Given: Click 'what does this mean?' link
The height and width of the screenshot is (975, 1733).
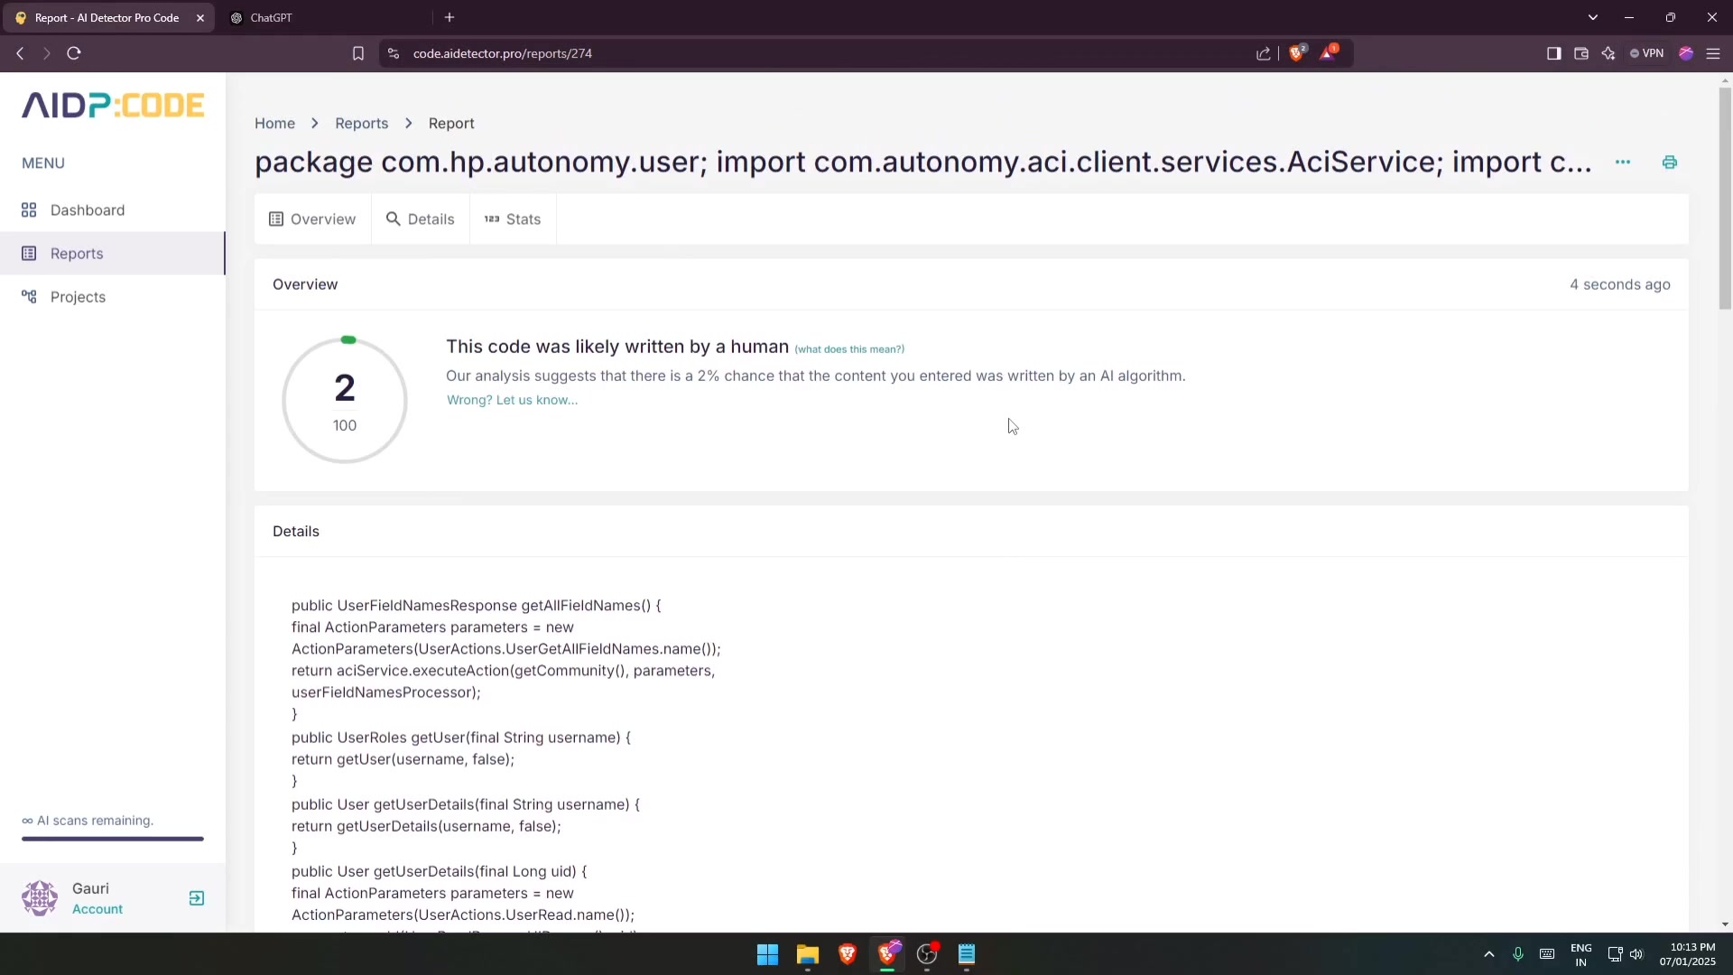Looking at the screenshot, I should click(x=849, y=349).
